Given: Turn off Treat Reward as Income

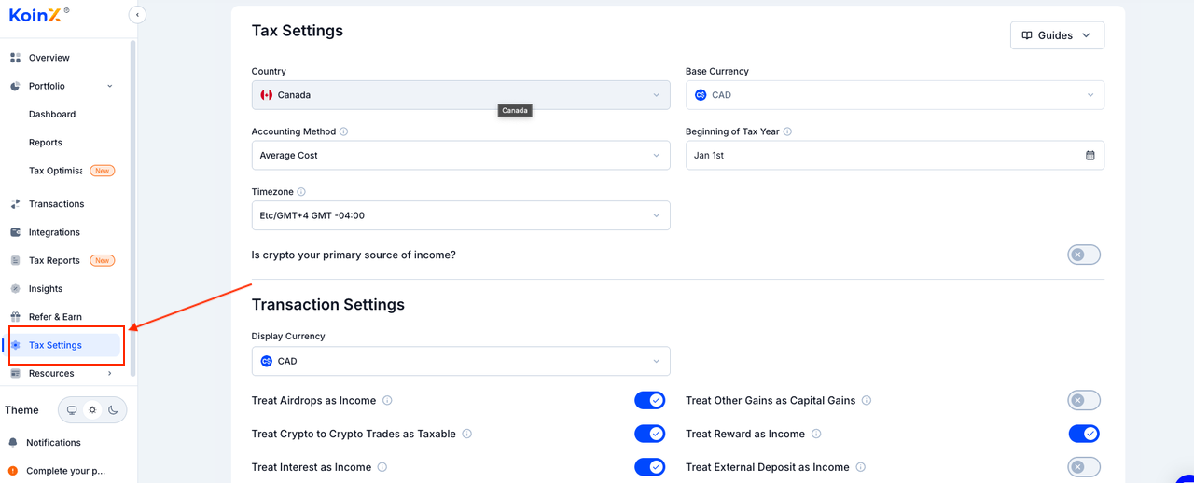Looking at the screenshot, I should click(1083, 434).
